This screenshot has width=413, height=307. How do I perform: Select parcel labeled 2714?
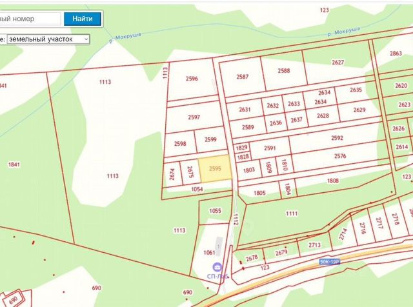[343, 234]
